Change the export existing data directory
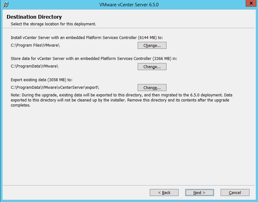The width and height of the screenshot is (258, 202). pos(152,88)
